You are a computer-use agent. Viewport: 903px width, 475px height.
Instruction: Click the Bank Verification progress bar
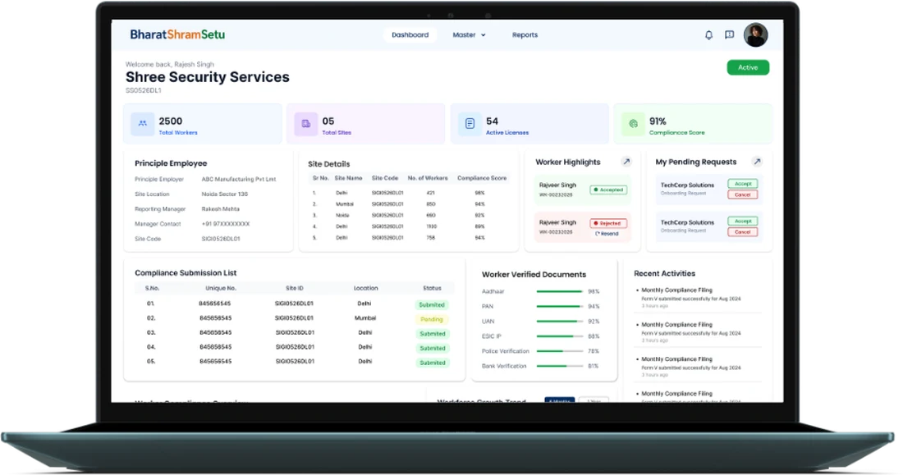click(560, 366)
